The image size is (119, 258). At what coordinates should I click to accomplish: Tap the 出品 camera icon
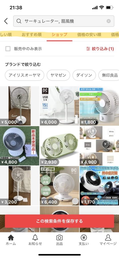click(x=59, y=237)
